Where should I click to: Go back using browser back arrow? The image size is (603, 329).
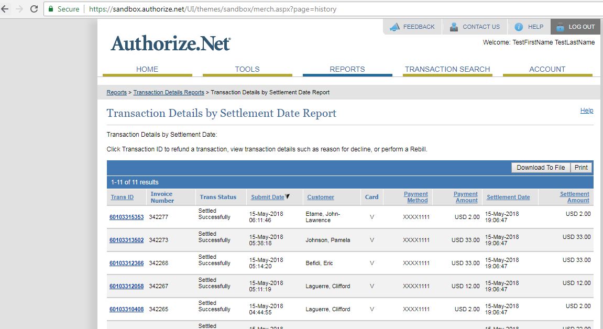click(x=5, y=9)
